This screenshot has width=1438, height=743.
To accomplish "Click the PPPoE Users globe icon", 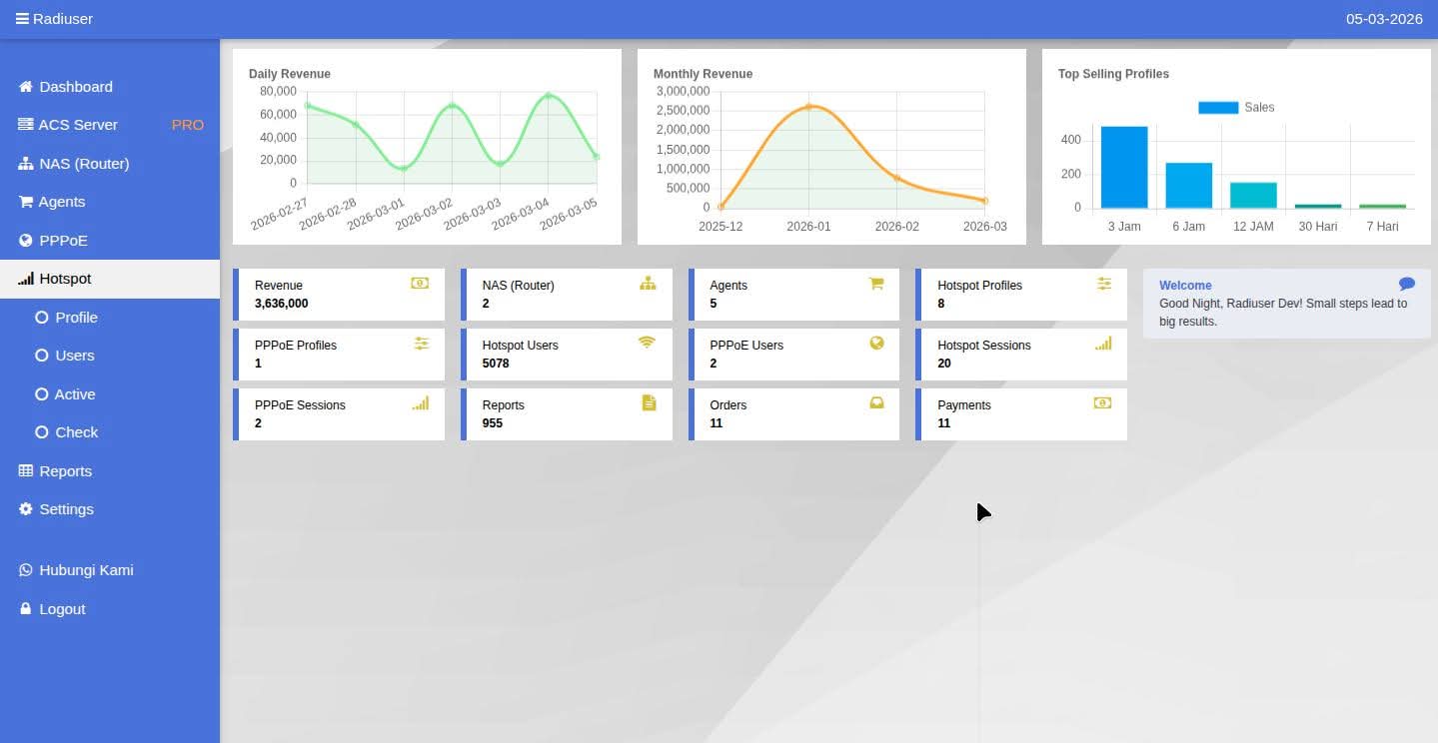I will pyautogui.click(x=876, y=343).
